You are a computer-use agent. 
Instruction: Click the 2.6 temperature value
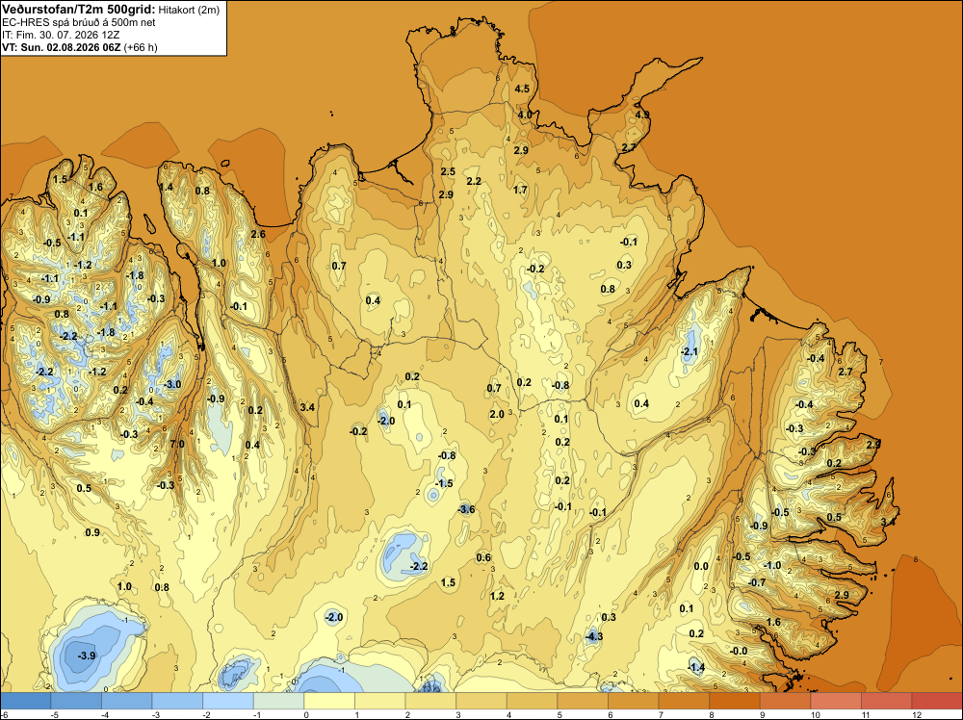258,234
